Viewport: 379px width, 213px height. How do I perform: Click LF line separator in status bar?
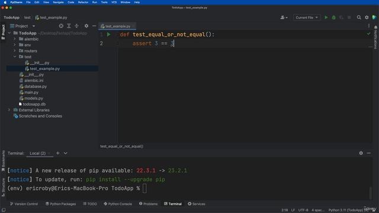(x=293, y=210)
